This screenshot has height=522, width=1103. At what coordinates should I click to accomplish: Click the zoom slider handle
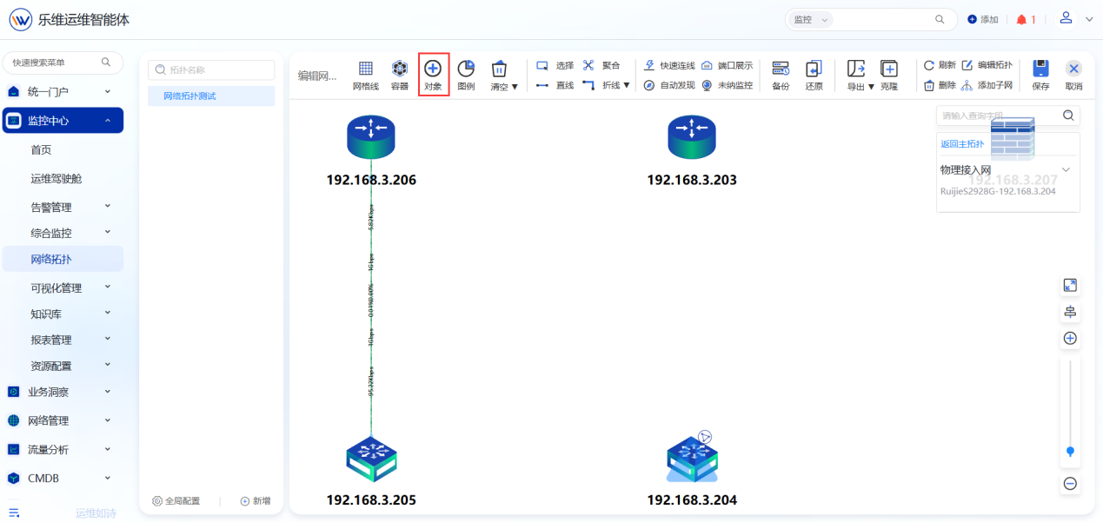tap(1070, 451)
